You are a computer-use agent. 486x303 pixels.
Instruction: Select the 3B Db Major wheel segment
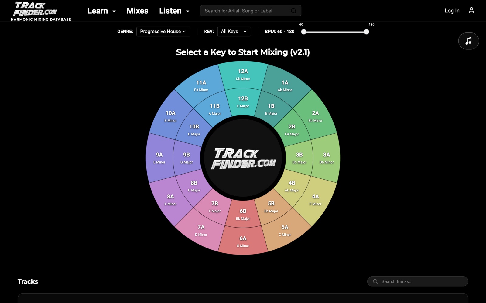(x=299, y=158)
